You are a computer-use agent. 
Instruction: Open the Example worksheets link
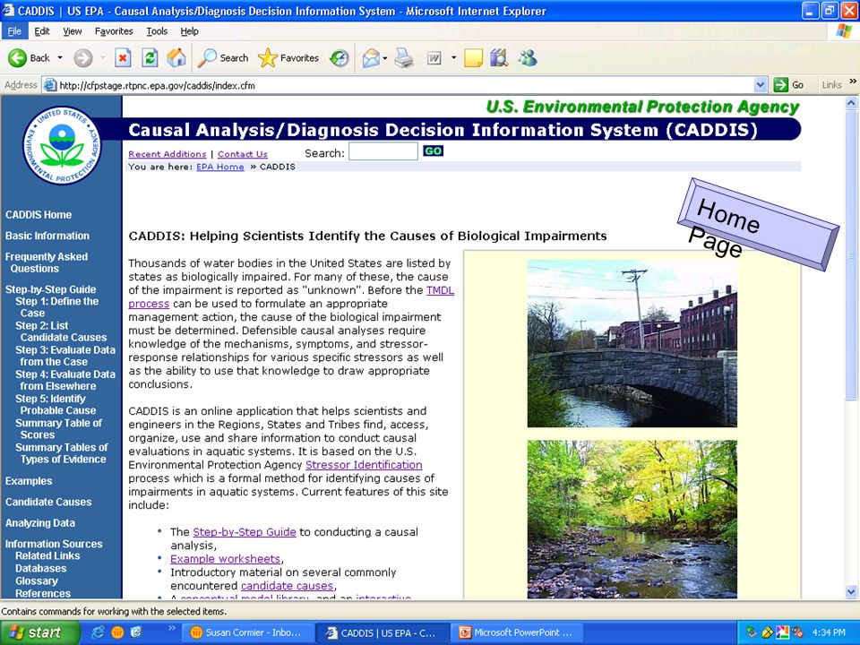pyautogui.click(x=226, y=559)
